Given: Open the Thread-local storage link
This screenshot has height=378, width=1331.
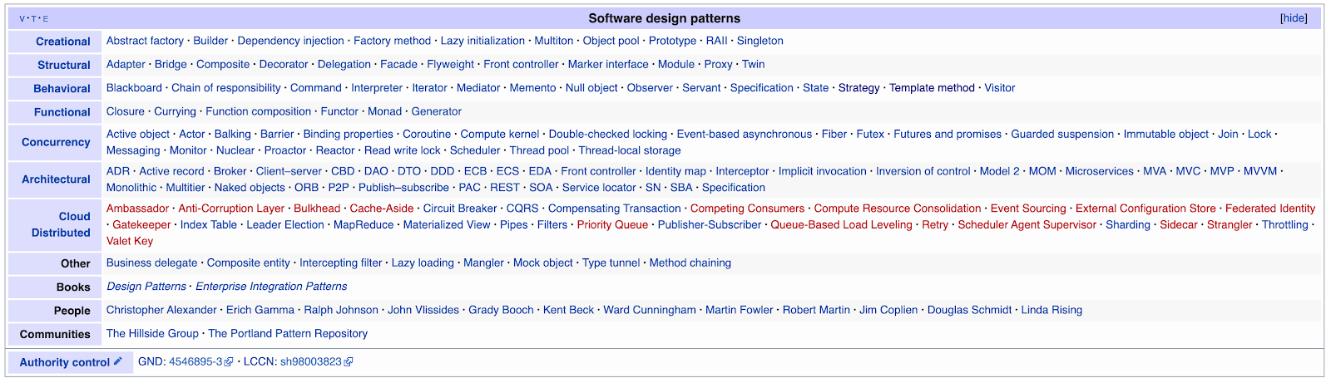Looking at the screenshot, I should tap(629, 150).
